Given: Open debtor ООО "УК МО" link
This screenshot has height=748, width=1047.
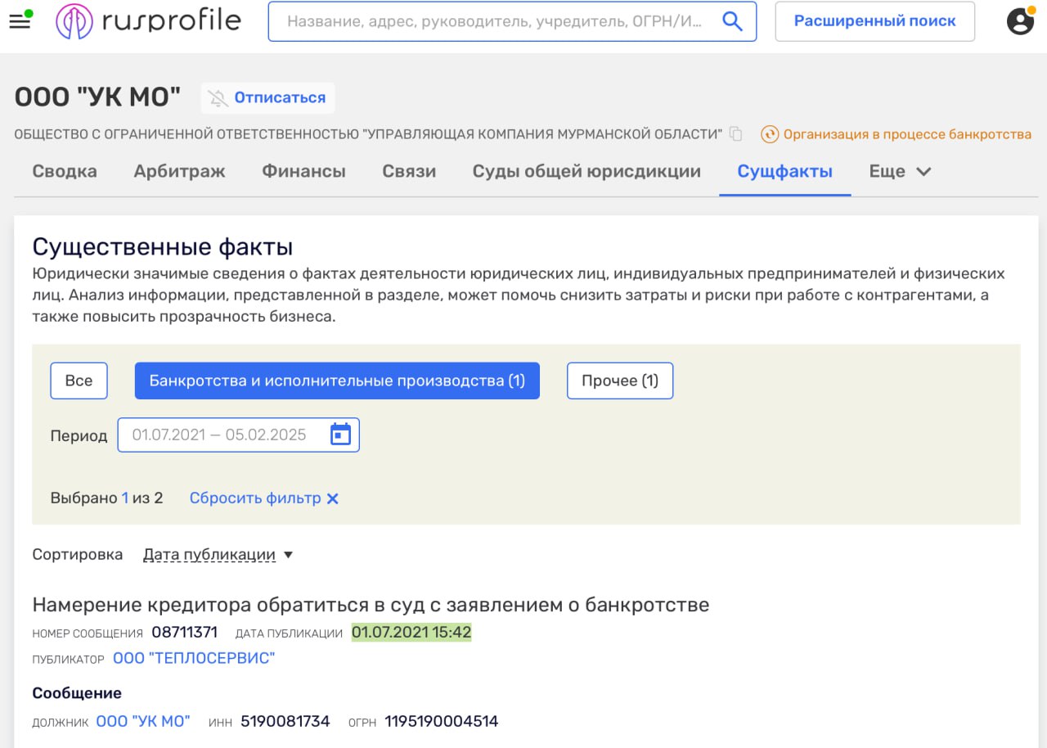Looking at the screenshot, I should click(x=143, y=722).
